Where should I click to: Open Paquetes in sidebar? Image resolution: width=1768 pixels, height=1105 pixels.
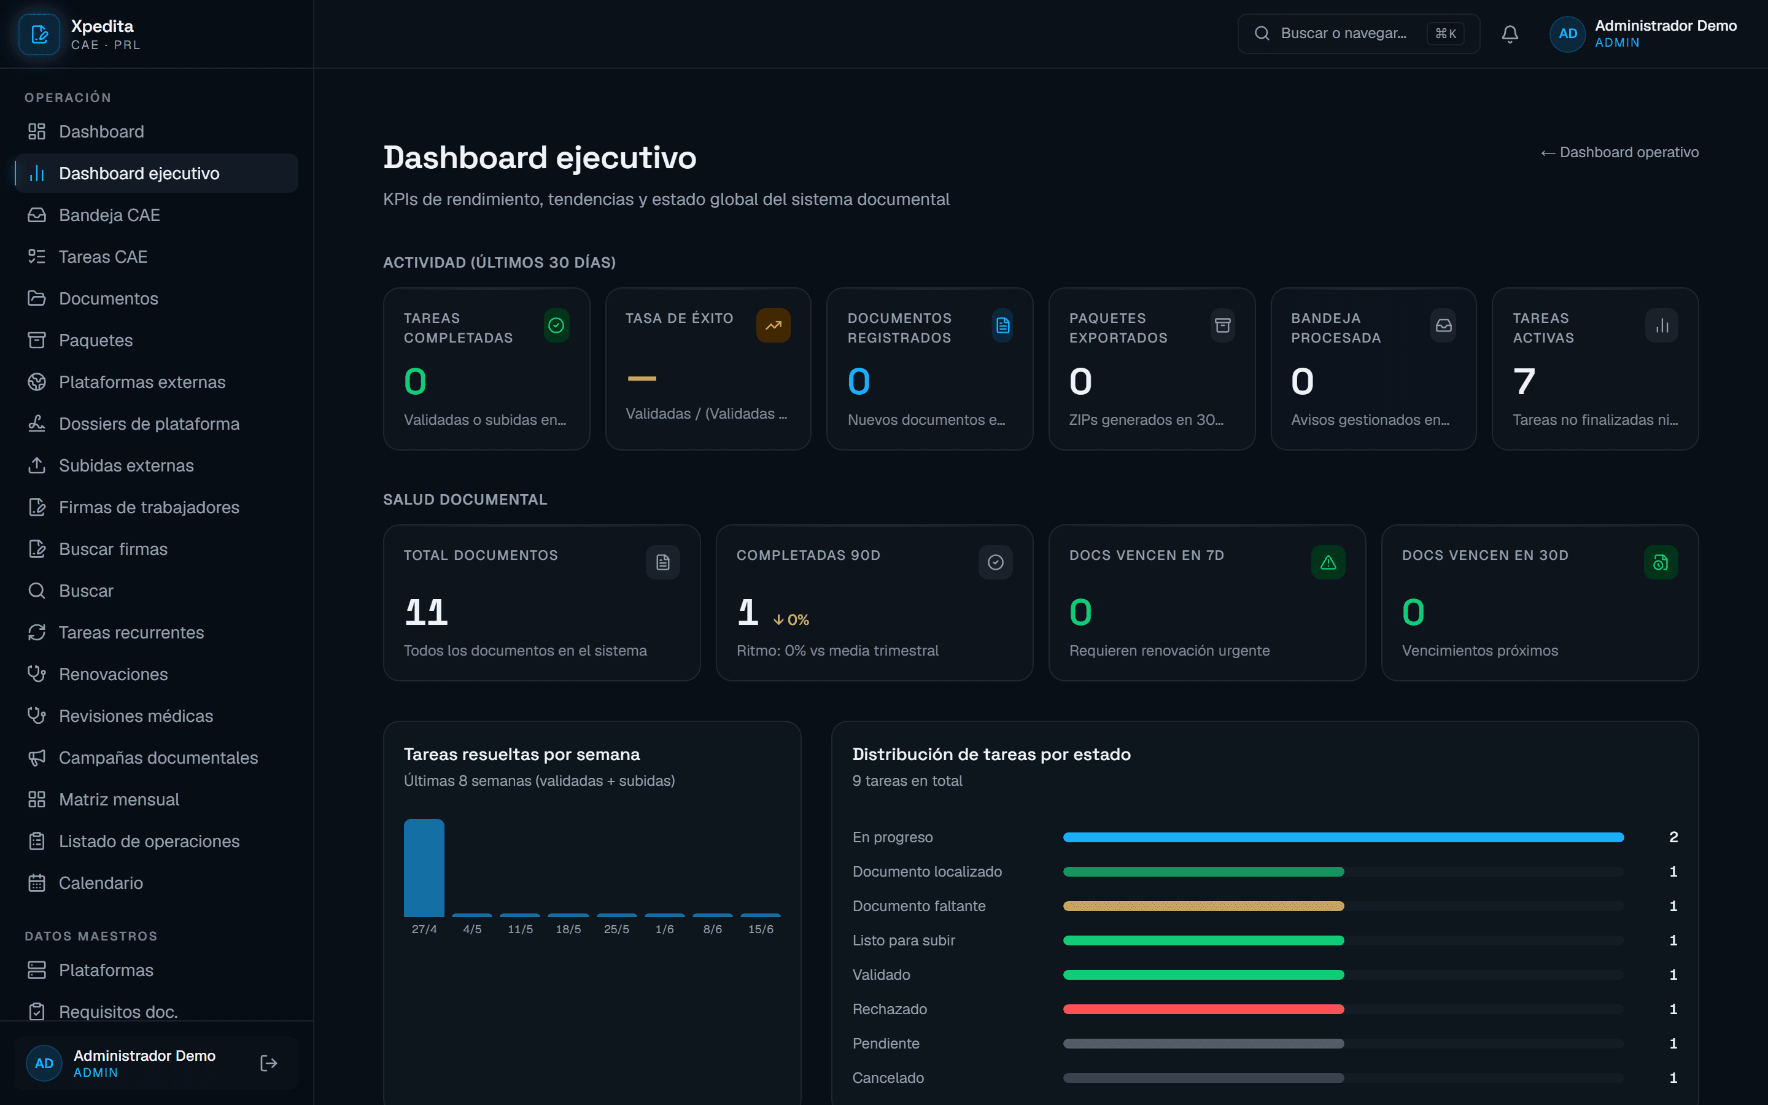157,340
